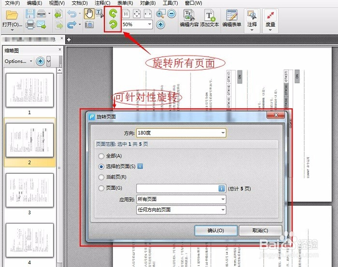338x267 pixels.
Task: Rotate pages clockwise with lower green arrow
Action: click(113, 24)
